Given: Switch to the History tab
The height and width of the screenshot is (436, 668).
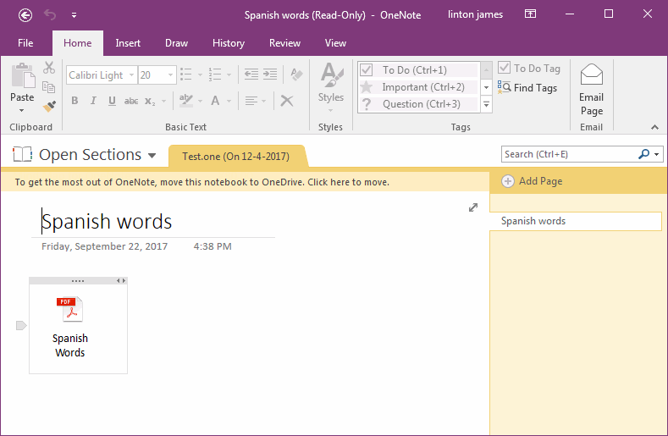Looking at the screenshot, I should coord(229,43).
